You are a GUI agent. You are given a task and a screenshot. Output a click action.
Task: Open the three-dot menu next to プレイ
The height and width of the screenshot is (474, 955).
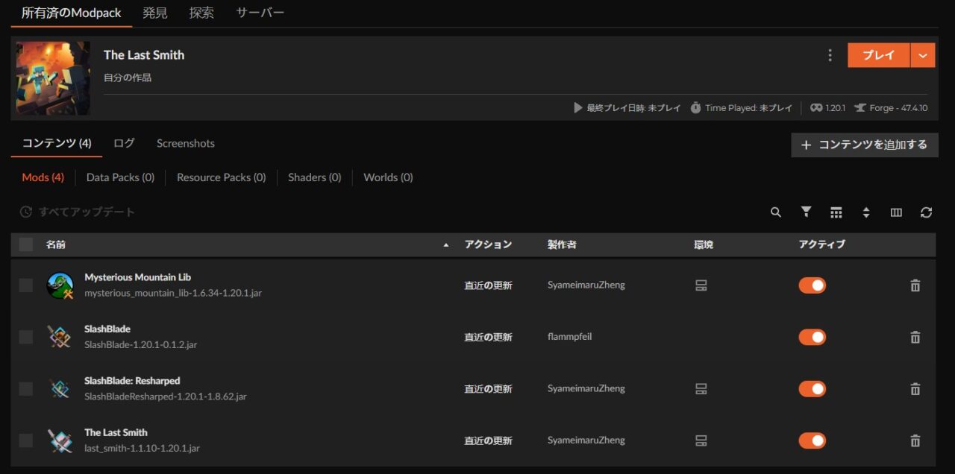830,54
